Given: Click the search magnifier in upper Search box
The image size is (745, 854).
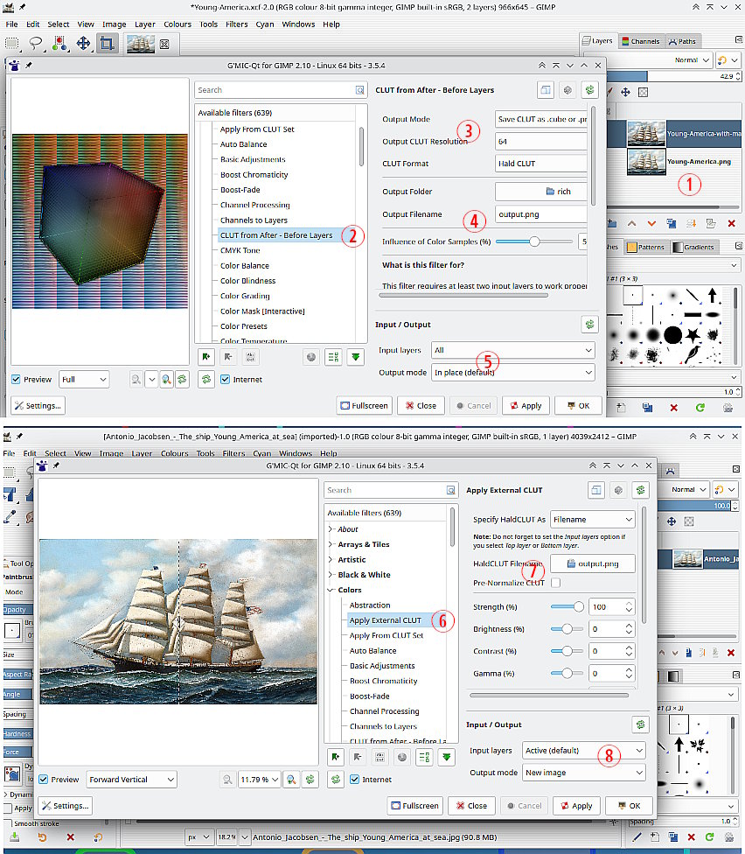Looking at the screenshot, I should tap(359, 90).
